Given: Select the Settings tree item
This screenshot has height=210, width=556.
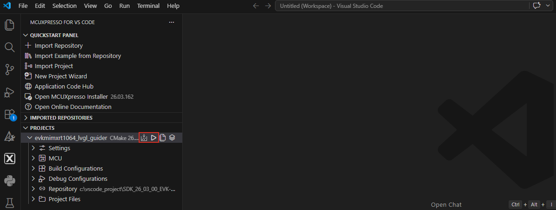Looking at the screenshot, I should [x=59, y=148].
